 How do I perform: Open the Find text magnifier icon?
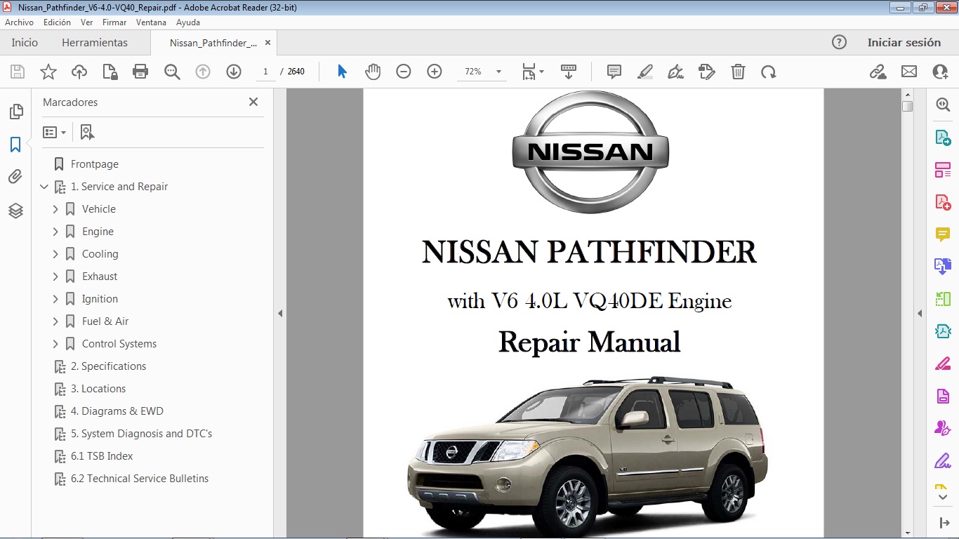click(x=172, y=72)
